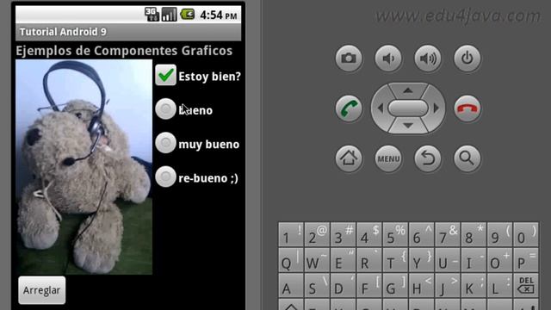
Task: Tap the 7 key with & symbol
Action: pyautogui.click(x=448, y=234)
